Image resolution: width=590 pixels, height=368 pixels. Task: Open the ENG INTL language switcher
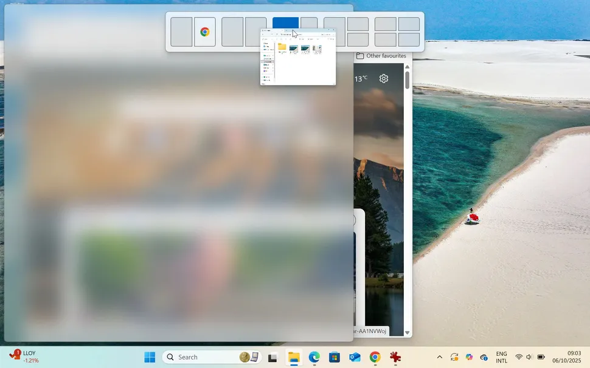[501, 357]
